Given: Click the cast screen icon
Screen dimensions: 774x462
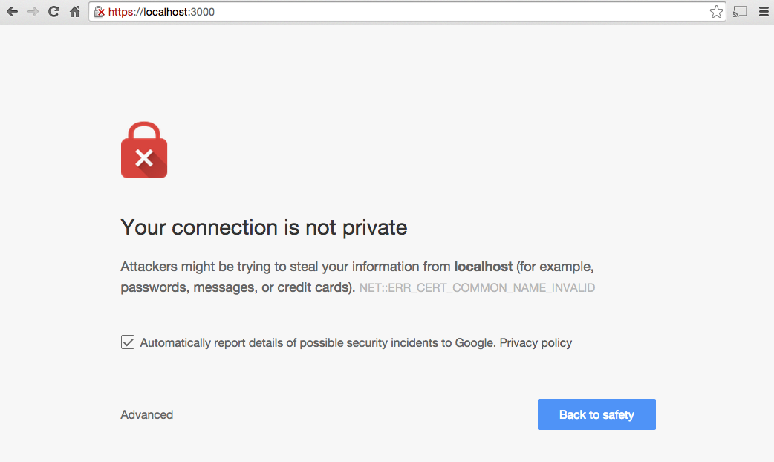Looking at the screenshot, I should 740,12.
